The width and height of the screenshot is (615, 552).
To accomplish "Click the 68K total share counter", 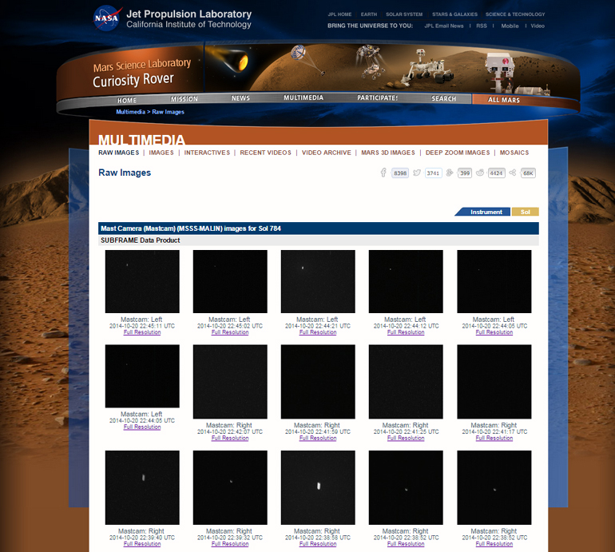I will point(528,173).
